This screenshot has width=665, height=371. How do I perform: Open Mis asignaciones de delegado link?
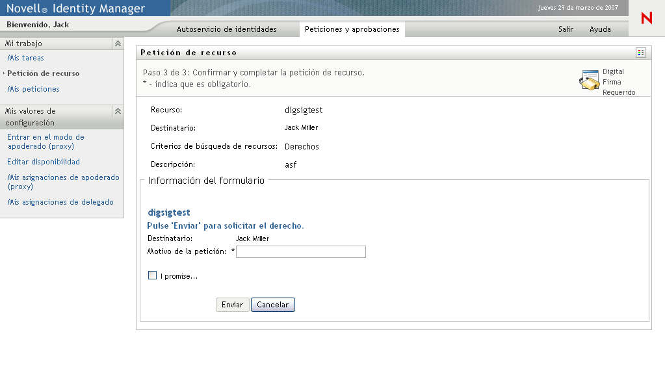[x=60, y=202]
